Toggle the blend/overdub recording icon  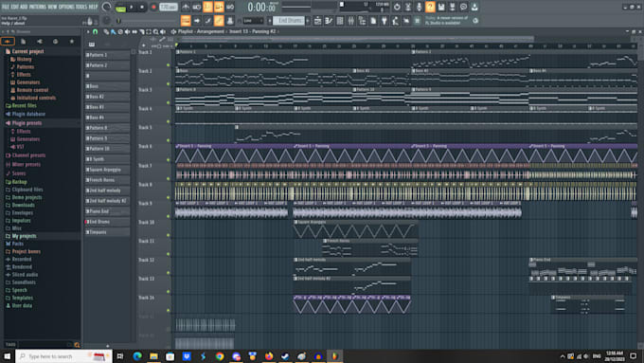[219, 7]
